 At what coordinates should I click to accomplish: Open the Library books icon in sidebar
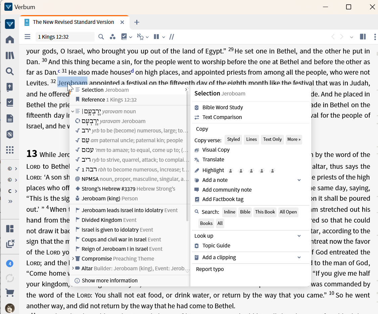[10, 55]
